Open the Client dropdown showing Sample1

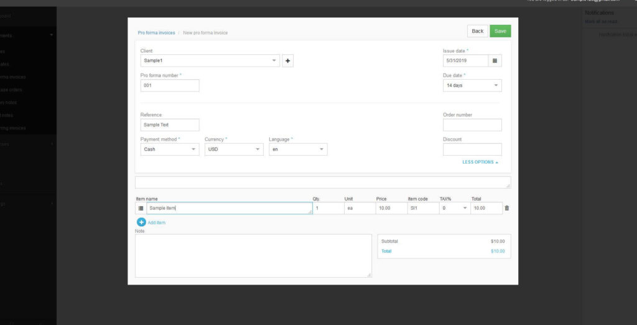pos(210,60)
